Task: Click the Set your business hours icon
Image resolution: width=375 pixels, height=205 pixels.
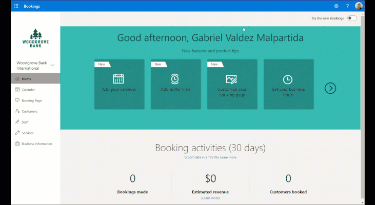Action: [x=288, y=79]
